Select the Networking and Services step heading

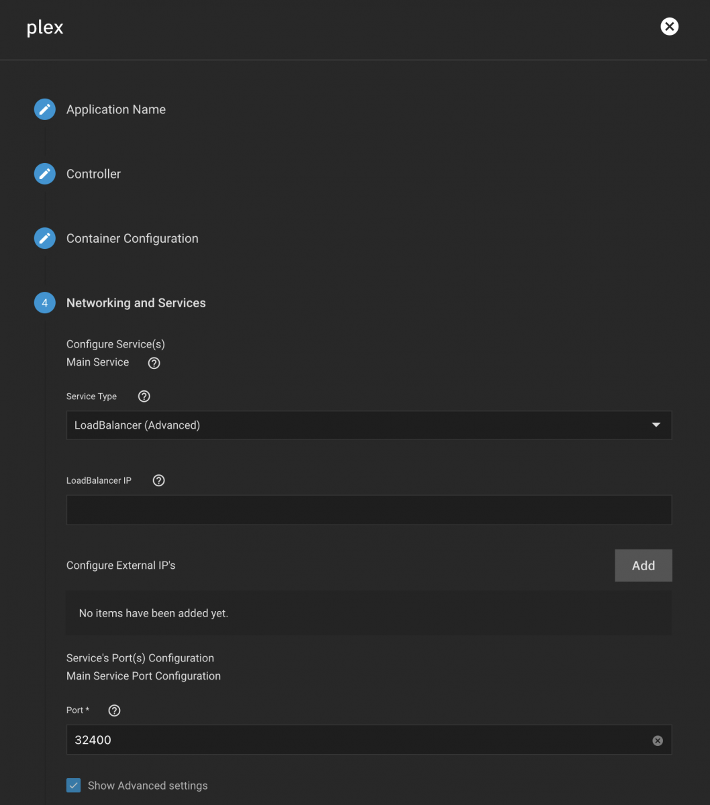pos(136,303)
